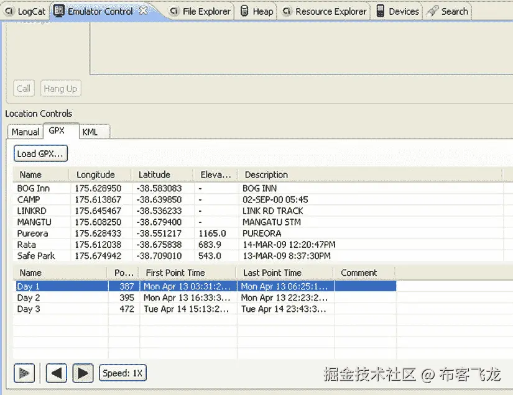513x395 pixels.
Task: Click the Load GPX... button
Action: (40, 153)
